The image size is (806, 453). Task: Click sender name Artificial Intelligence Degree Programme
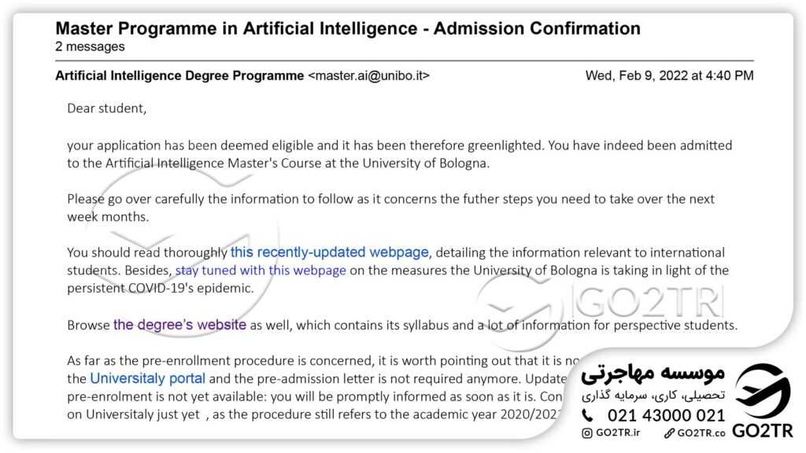179,76
